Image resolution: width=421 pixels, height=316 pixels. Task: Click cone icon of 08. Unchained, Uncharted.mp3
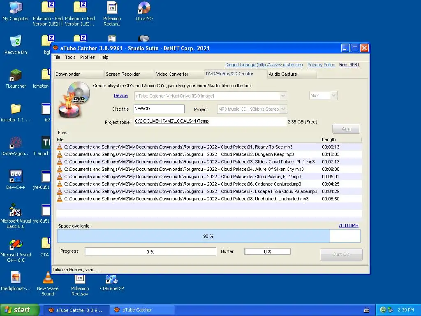coord(60,199)
